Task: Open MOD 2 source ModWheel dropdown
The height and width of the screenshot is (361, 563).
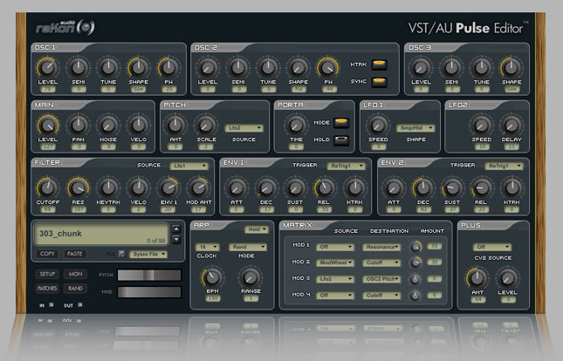Action: click(x=335, y=262)
